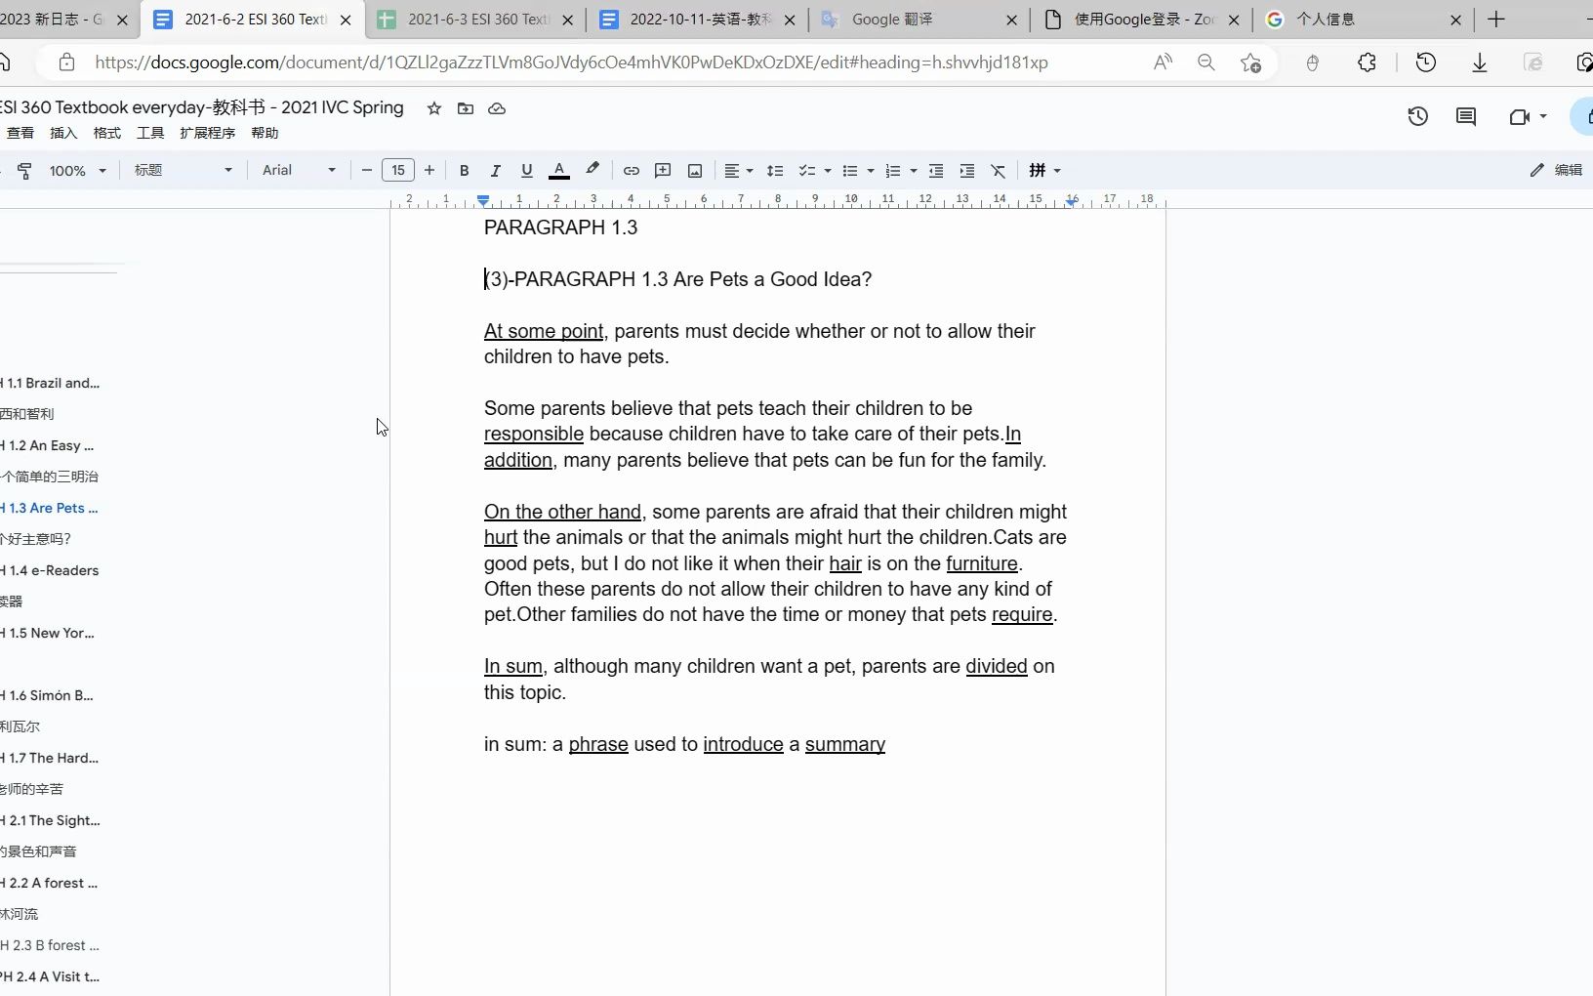
Task: Open input tools dropdown
Action: [1044, 171]
